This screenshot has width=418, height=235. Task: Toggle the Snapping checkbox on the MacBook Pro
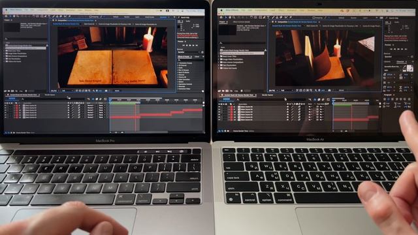pos(91,17)
